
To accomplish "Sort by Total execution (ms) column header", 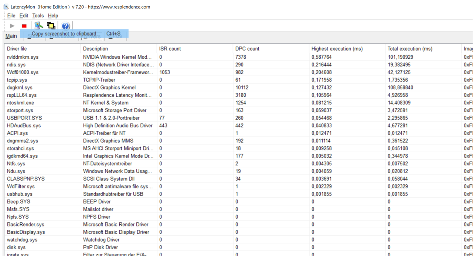I will (x=423, y=49).
